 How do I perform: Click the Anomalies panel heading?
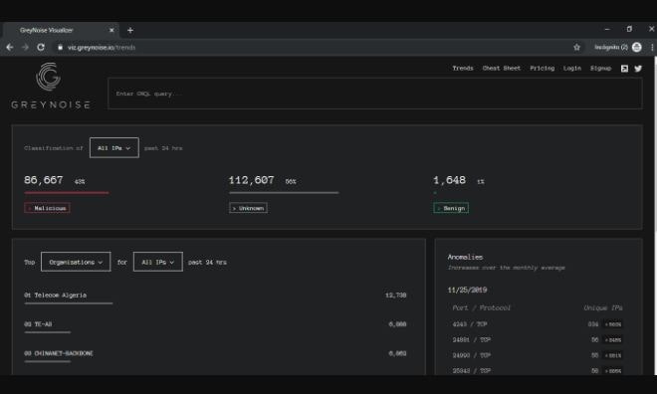465,257
